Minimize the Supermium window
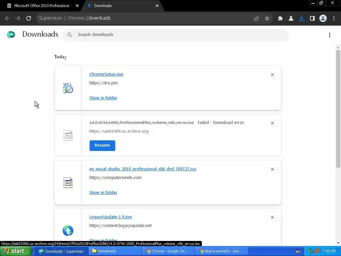The width and height of the screenshot is (341, 256). [313, 3]
